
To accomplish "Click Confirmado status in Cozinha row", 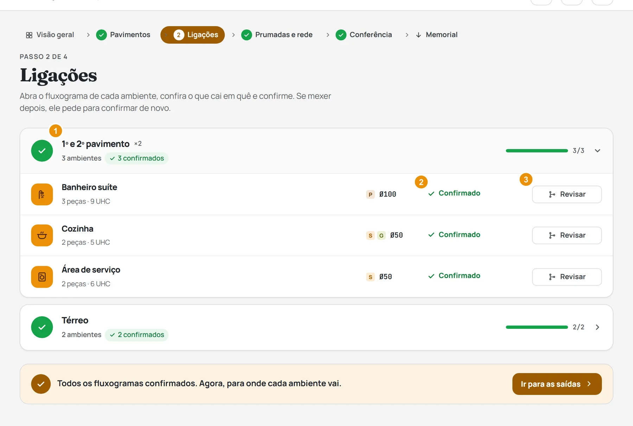I will (454, 234).
